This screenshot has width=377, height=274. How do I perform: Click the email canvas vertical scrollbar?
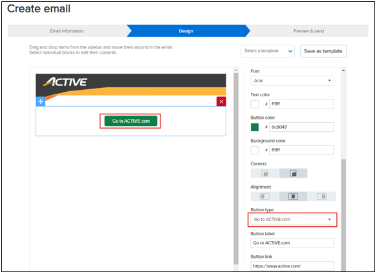(236, 168)
